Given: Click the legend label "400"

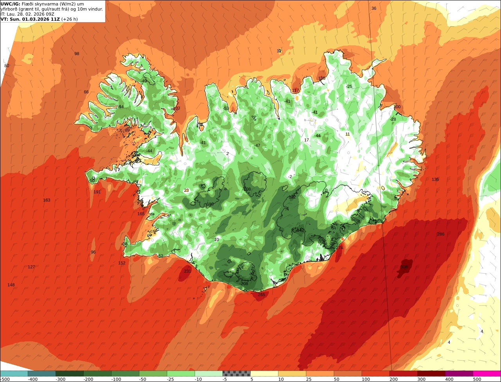Looking at the screenshot, I should [449, 379].
